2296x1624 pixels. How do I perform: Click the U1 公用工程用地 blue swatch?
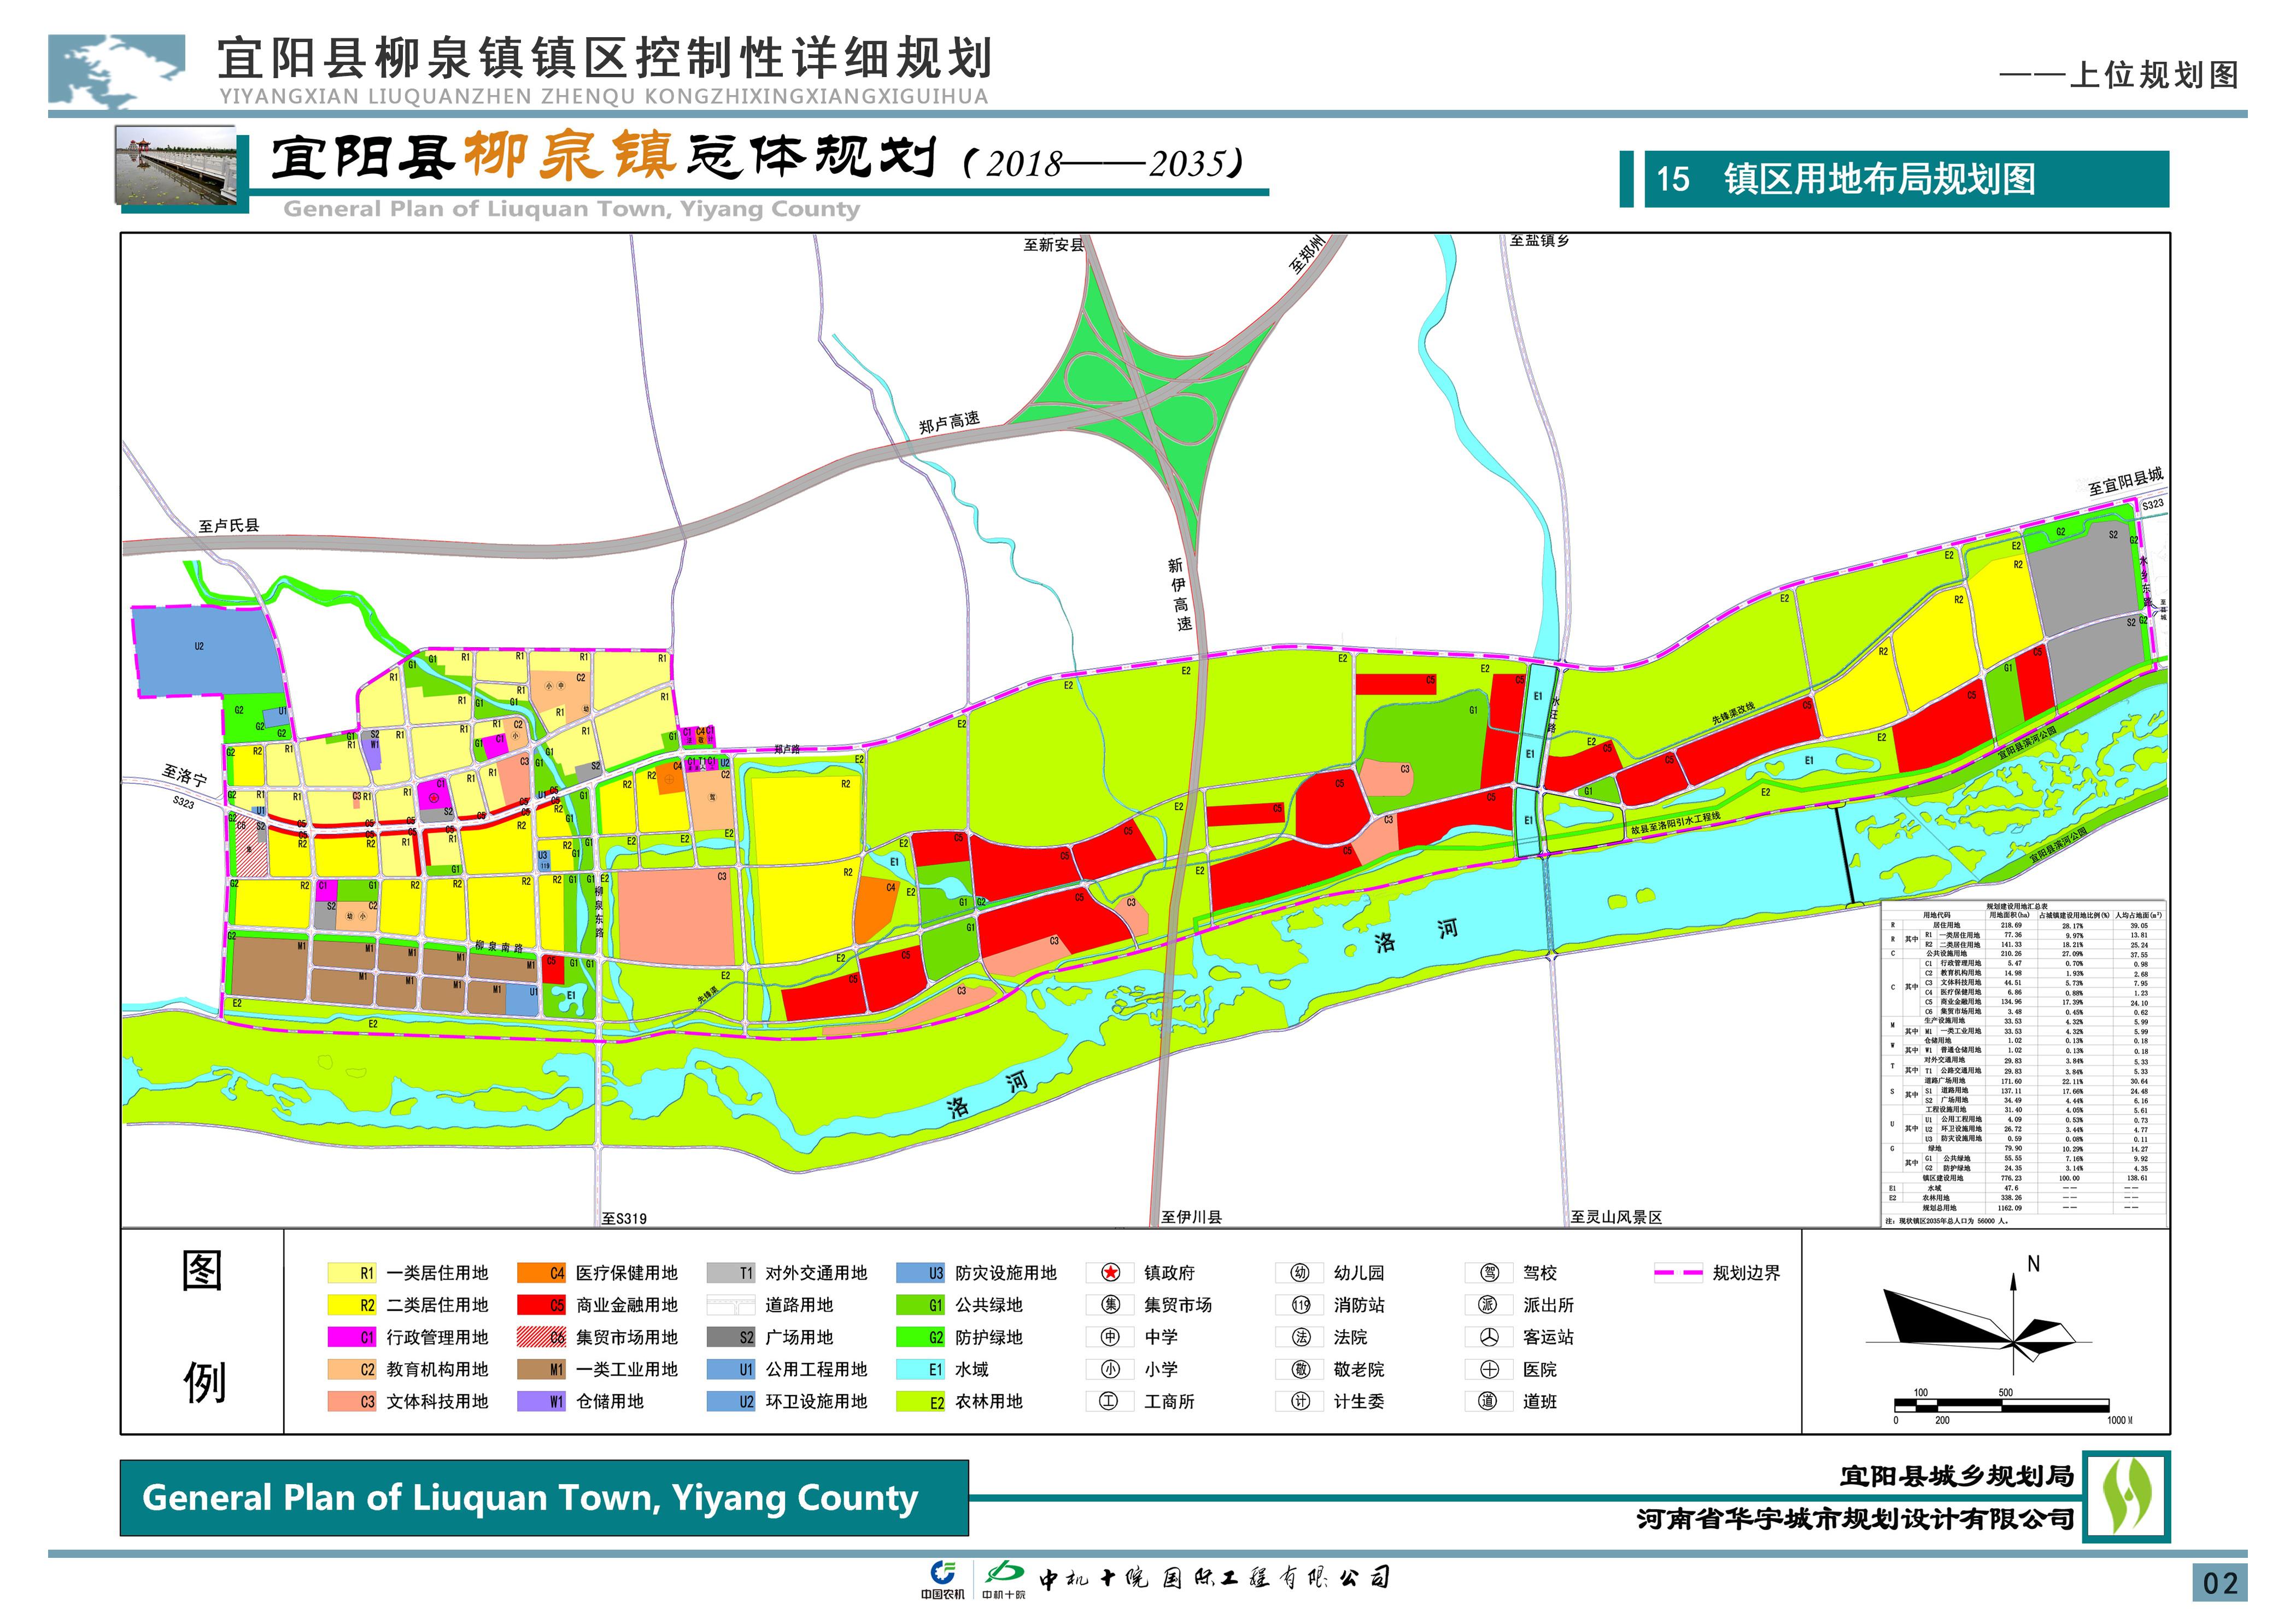tap(731, 1369)
